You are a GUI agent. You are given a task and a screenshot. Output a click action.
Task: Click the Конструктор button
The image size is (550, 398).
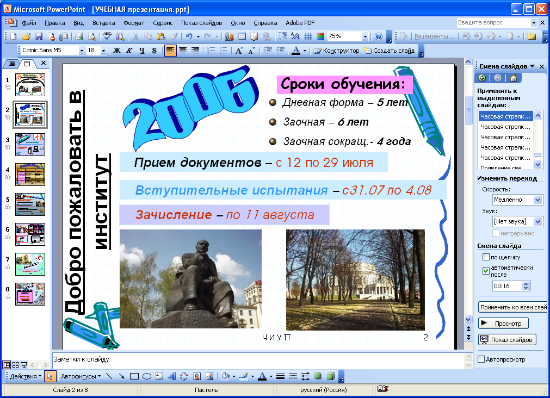coord(336,51)
